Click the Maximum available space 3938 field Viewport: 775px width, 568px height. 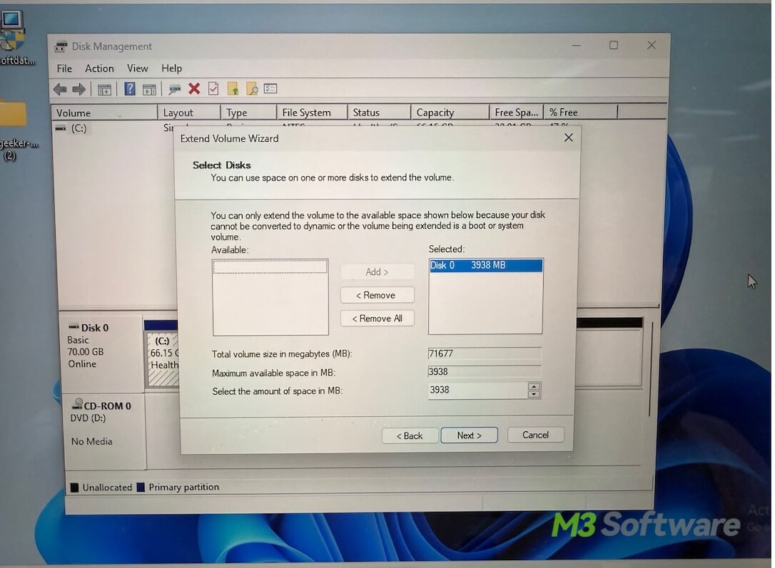tap(485, 371)
